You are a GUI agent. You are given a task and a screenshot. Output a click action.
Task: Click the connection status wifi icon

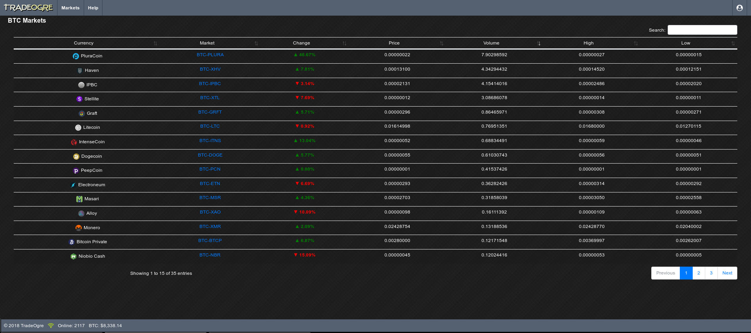(x=51, y=326)
